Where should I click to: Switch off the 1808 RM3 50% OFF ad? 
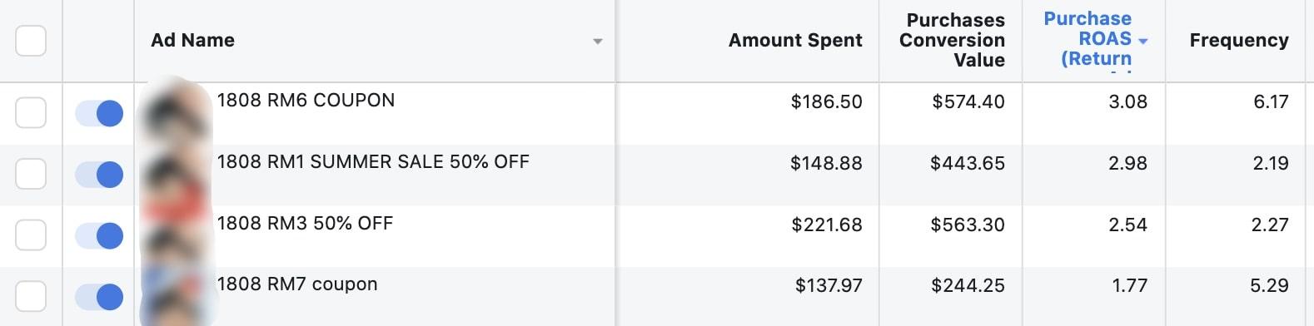99,236
